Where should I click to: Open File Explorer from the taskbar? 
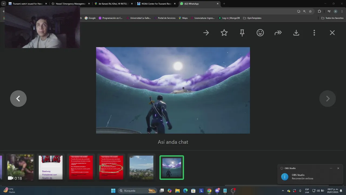[x=177, y=191]
